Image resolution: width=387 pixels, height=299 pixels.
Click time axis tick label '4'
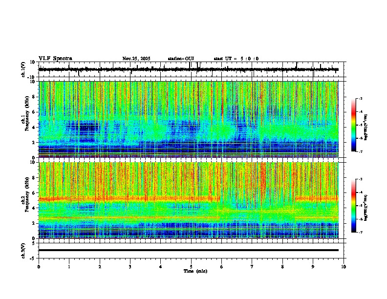pos(161,267)
